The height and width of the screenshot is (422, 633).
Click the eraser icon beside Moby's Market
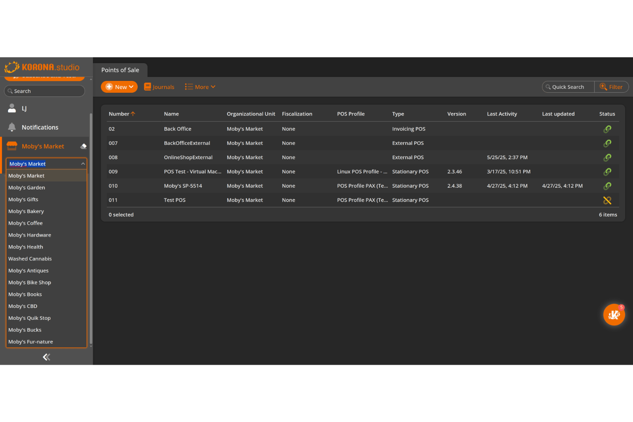[x=83, y=146]
